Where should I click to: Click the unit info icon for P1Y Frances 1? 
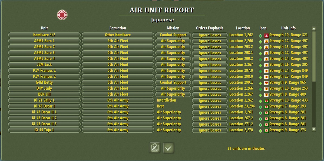pyautogui.click(x=266, y=71)
